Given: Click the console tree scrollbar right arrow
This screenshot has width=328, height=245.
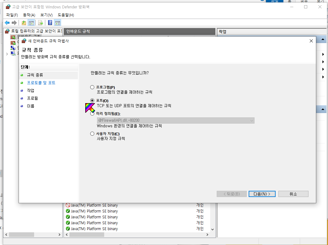Looking at the screenshot, I should click(x=60, y=235).
